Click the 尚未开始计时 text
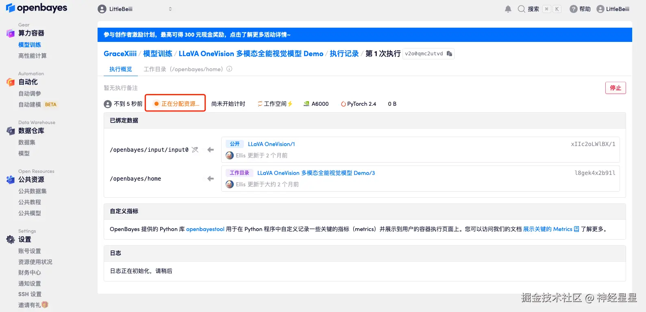This screenshot has height=312, width=646. pyautogui.click(x=228, y=104)
